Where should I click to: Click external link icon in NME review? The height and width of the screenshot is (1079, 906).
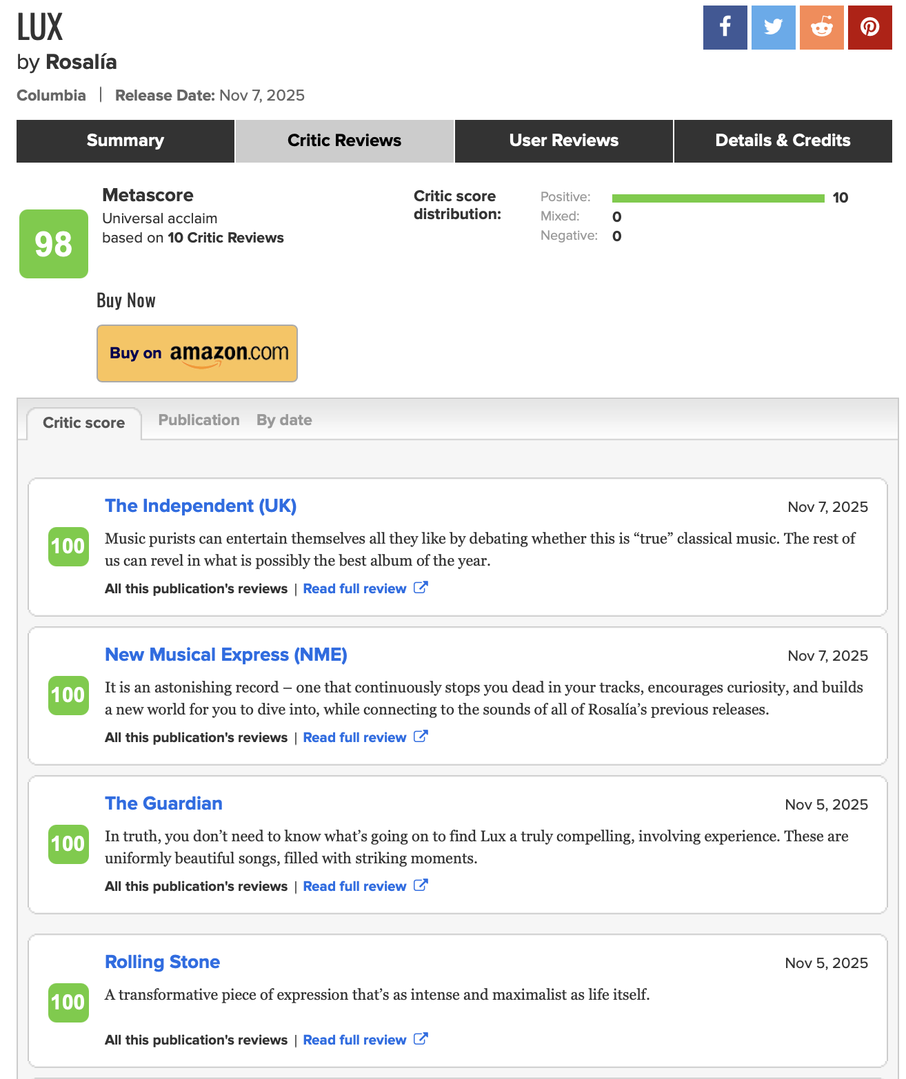421,737
